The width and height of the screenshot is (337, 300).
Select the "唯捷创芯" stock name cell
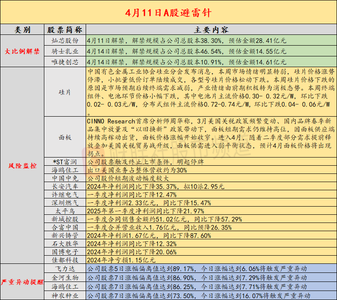pyautogui.click(x=65, y=62)
